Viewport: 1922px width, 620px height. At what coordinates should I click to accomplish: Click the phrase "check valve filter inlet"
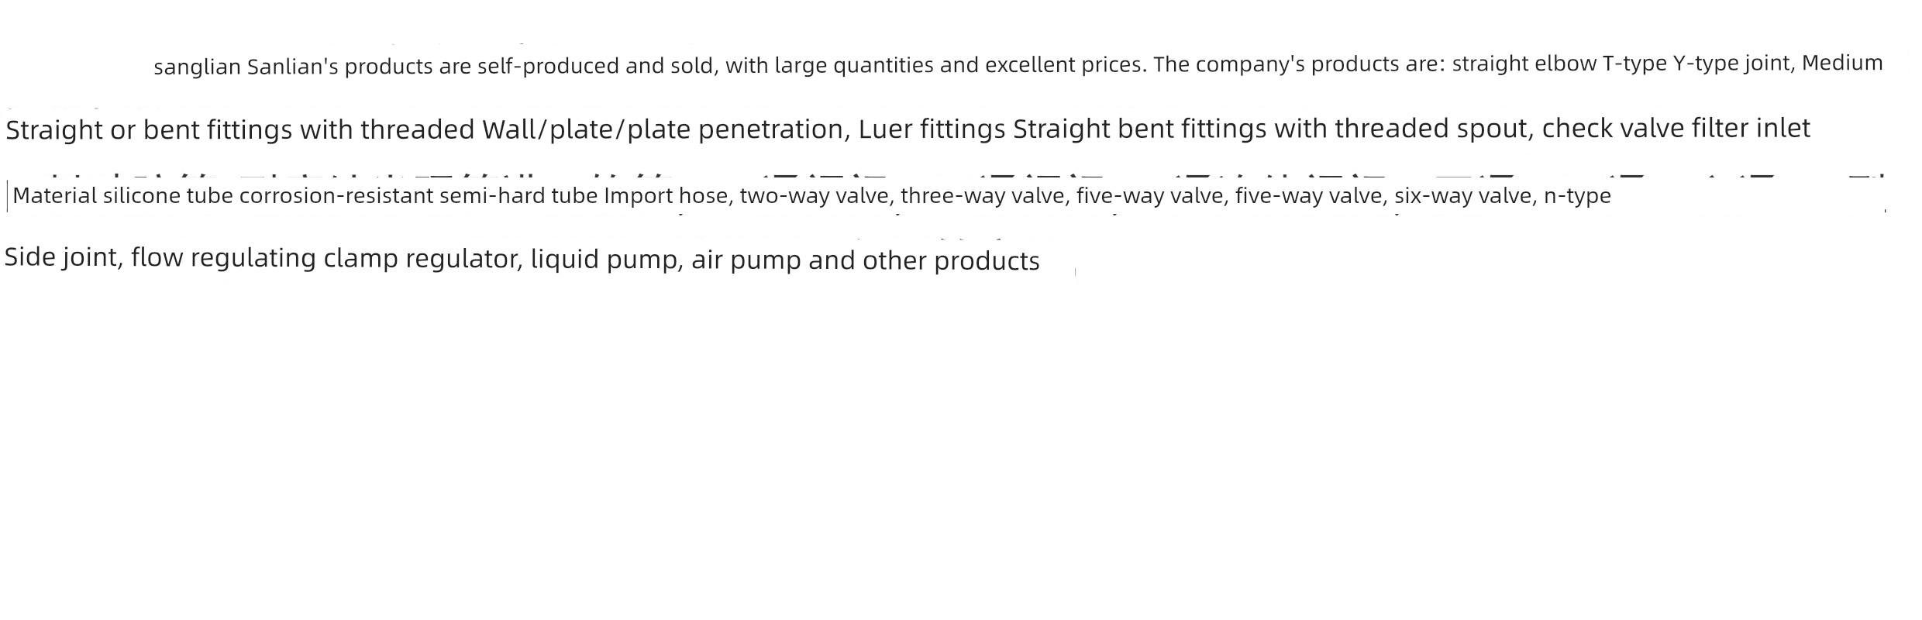pyautogui.click(x=1676, y=128)
